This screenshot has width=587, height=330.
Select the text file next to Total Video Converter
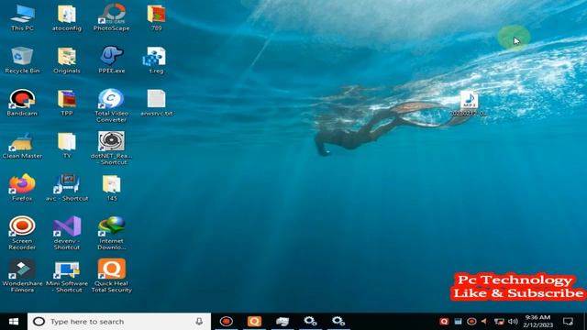[157, 103]
